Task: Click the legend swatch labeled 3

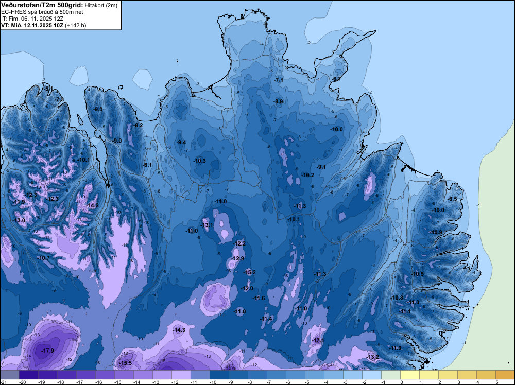Action: [x=467, y=375]
